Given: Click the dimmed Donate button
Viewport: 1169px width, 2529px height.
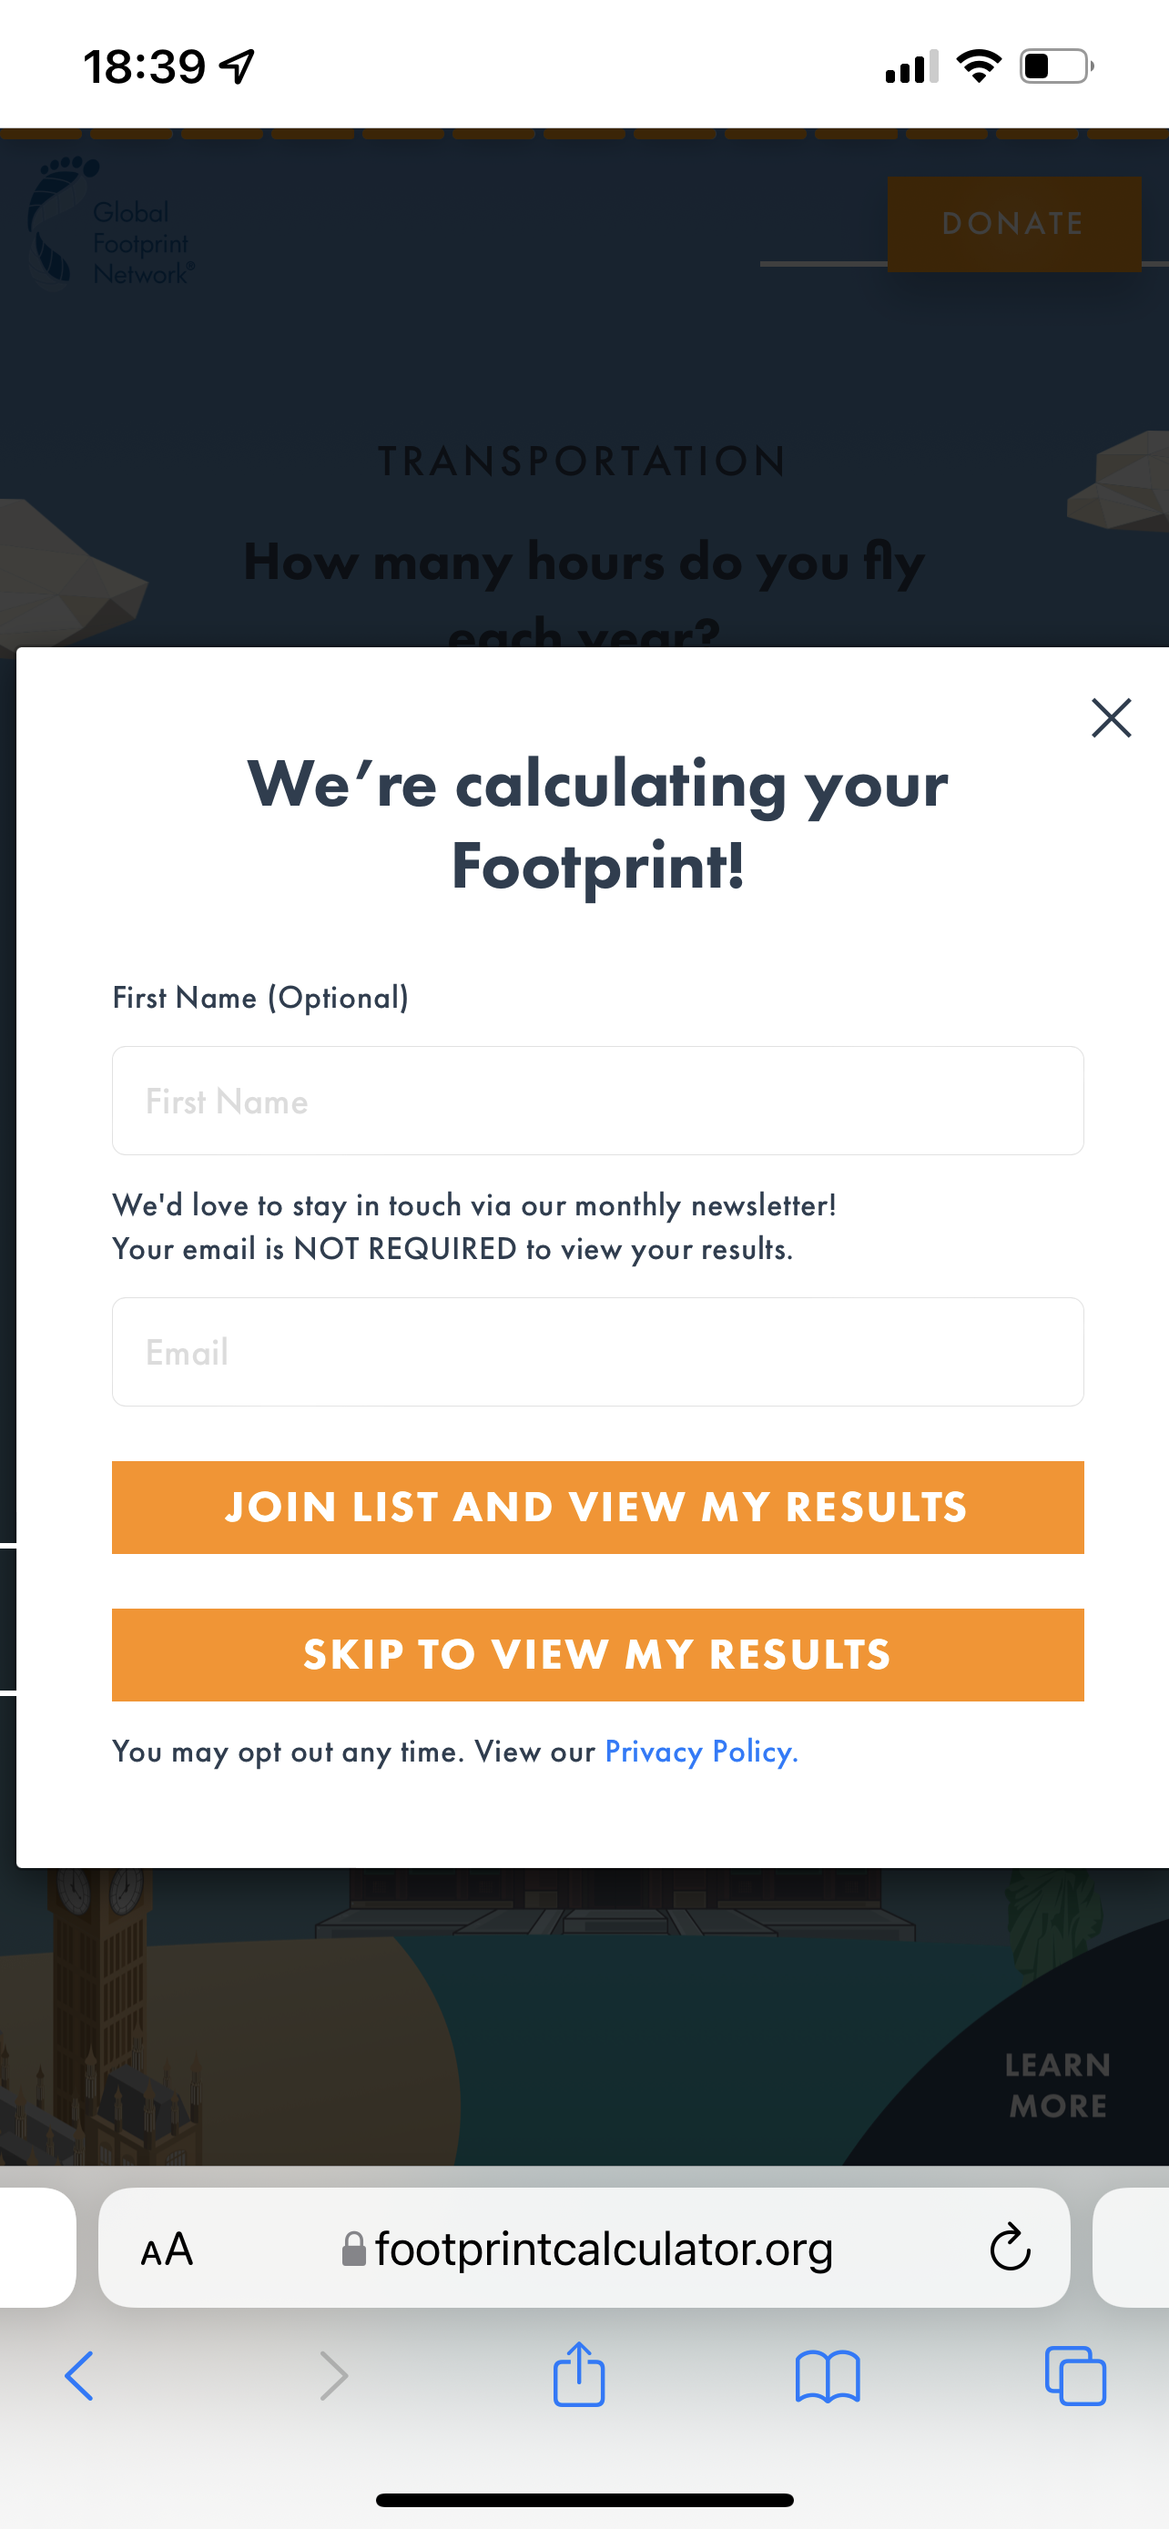Looking at the screenshot, I should point(1014,224).
